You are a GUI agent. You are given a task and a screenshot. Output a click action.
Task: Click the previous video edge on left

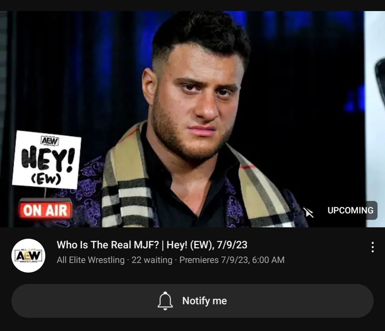(3, 119)
